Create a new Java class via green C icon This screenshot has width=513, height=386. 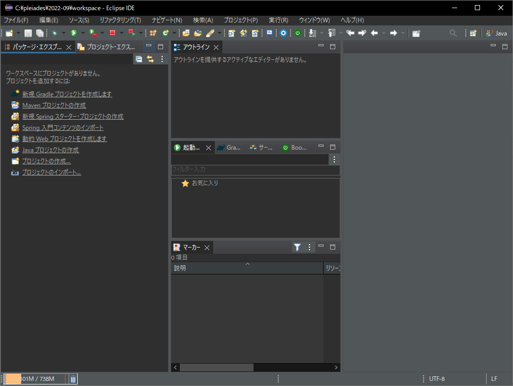(166, 33)
